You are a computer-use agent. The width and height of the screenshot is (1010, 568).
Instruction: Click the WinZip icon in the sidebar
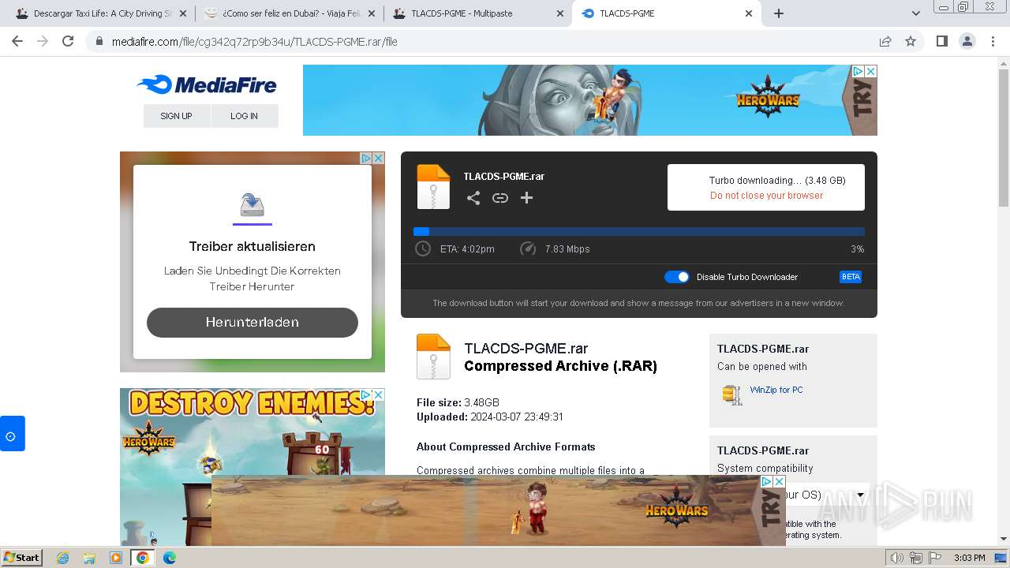click(x=732, y=394)
